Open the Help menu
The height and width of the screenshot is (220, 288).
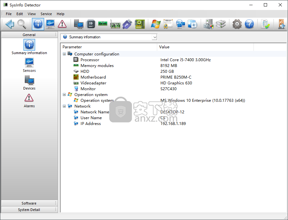(x=61, y=14)
